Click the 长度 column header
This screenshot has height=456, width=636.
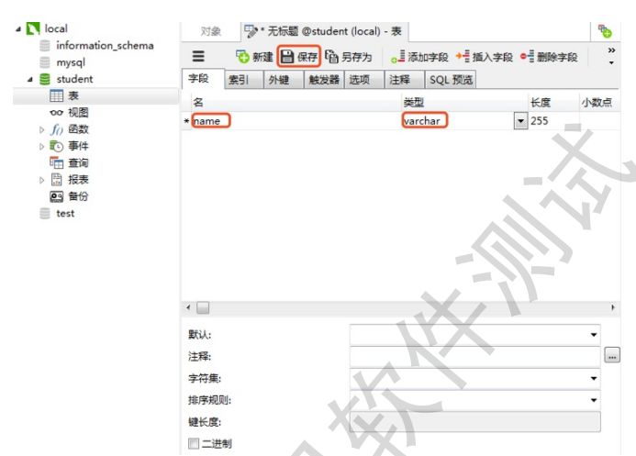(553, 102)
